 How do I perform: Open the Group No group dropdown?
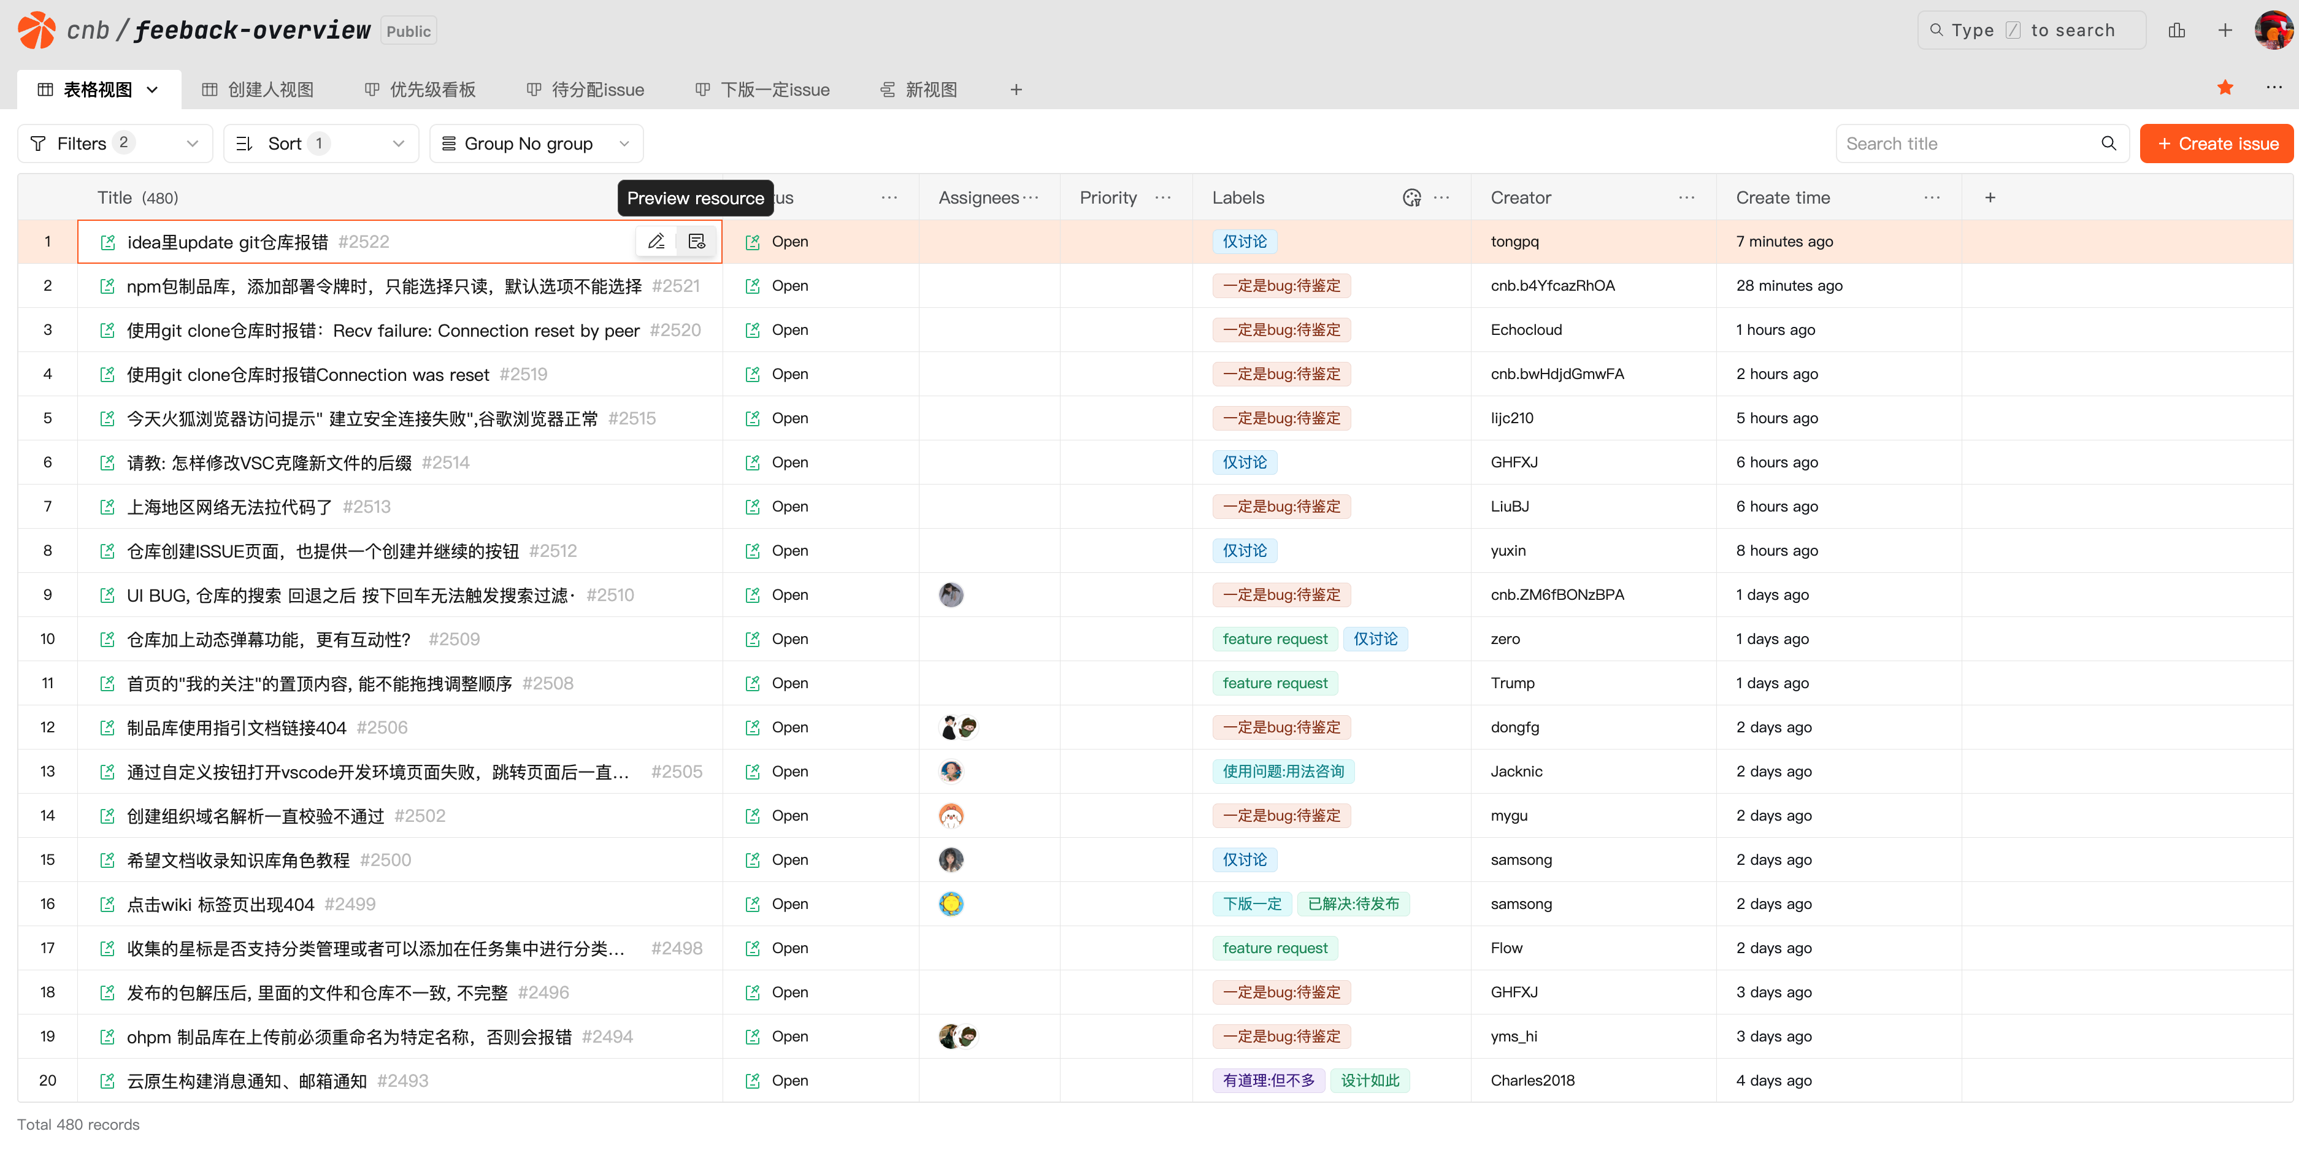pos(535,144)
